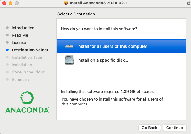Choose Install on a specific disk
Image resolution: width=191 pixels, height=134 pixels.
121,60
